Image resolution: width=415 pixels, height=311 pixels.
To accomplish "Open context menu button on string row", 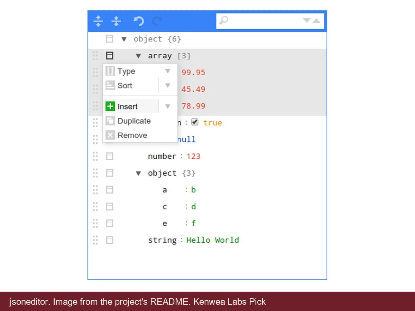I will tap(109, 240).
